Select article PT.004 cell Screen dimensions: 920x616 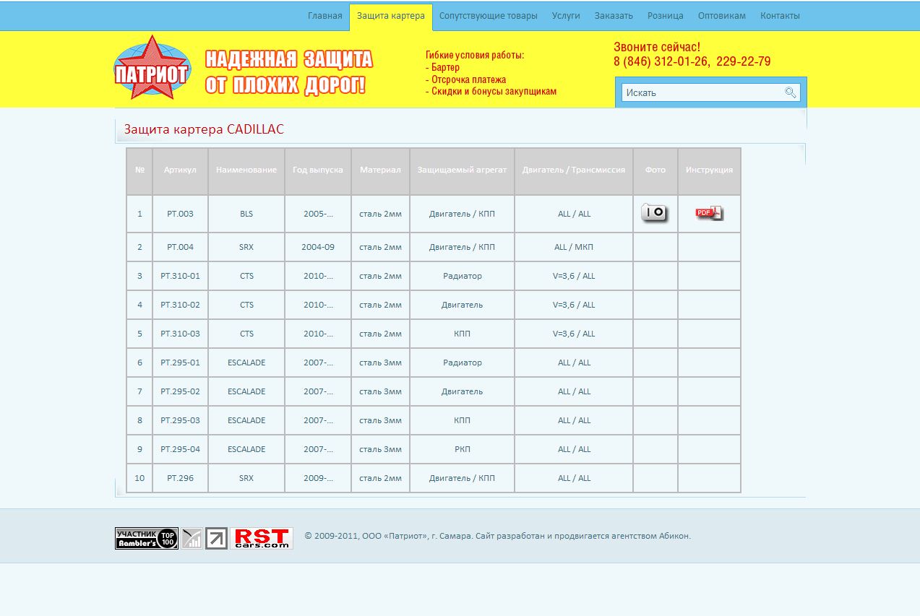pos(180,247)
